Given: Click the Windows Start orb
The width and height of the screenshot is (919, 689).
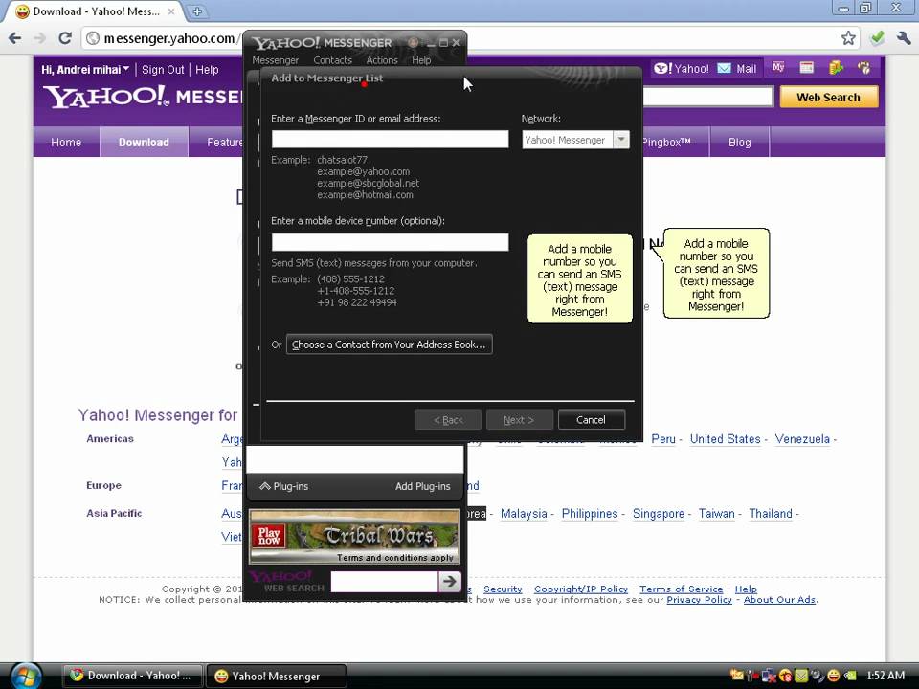Looking at the screenshot, I should 27,677.
